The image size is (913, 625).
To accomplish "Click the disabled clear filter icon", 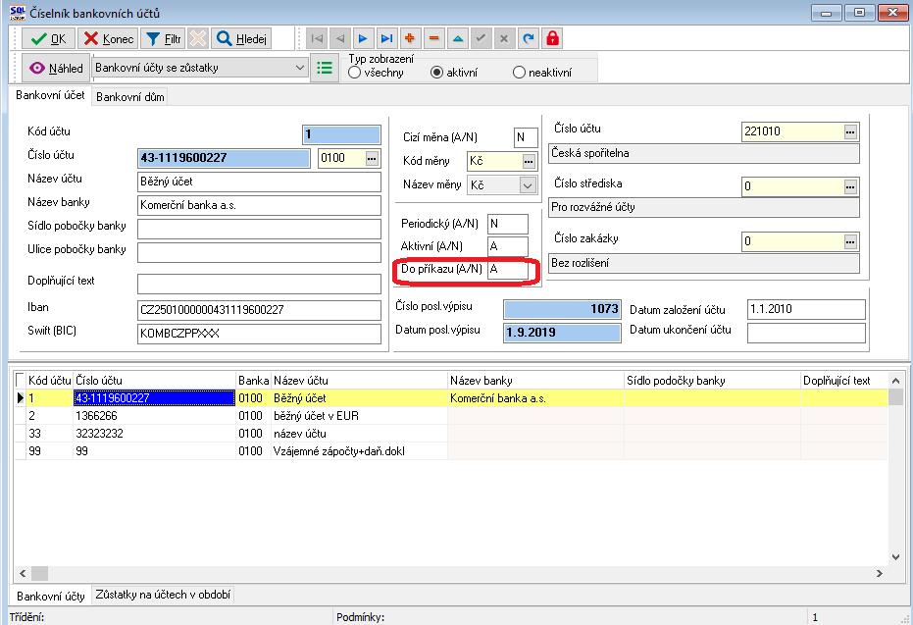I will point(198,38).
